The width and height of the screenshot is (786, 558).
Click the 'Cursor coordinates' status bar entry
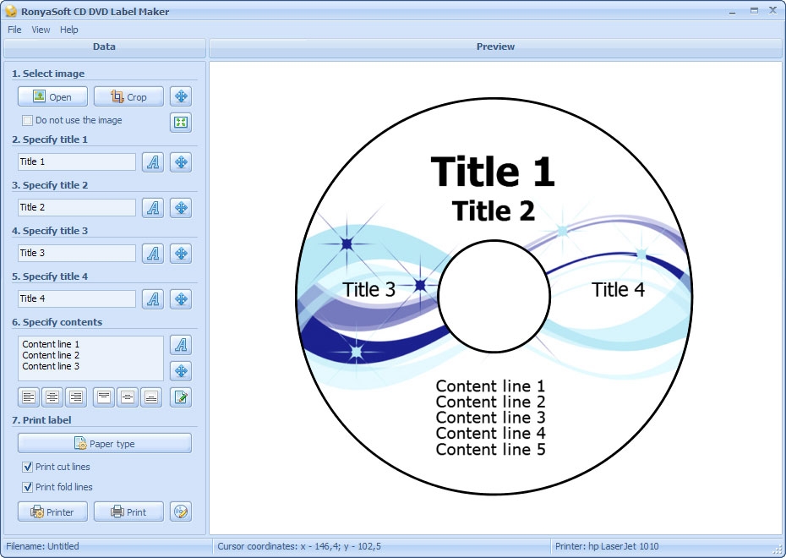[299, 546]
